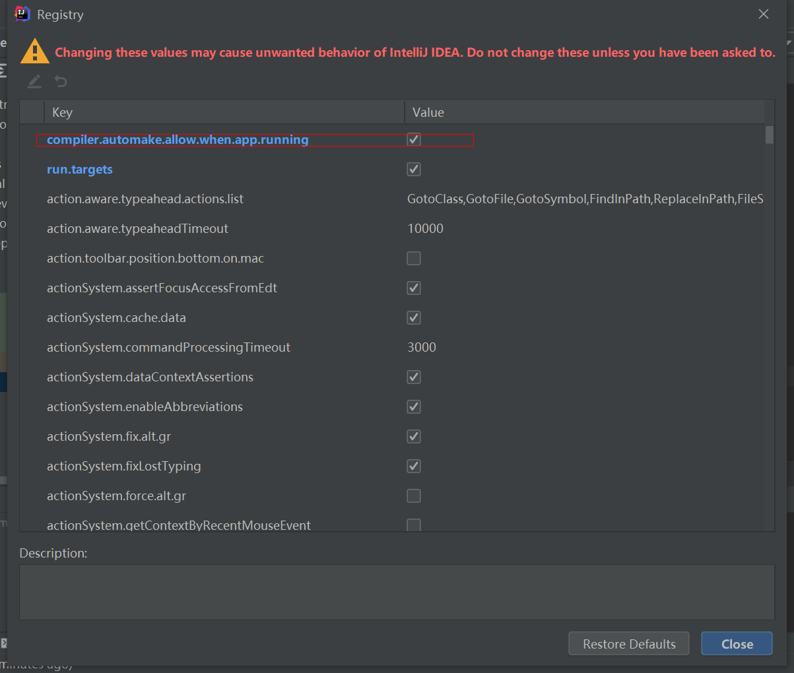Select actionSystem.commandProcessingTimeout key
794x673 pixels.
pos(168,347)
